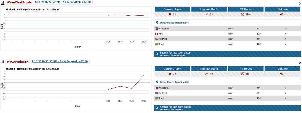Search last seen dates for #VCAPerleeTH
Image resolution: width=302 pixels, height=113 pixels.
pyautogui.click(x=227, y=108)
